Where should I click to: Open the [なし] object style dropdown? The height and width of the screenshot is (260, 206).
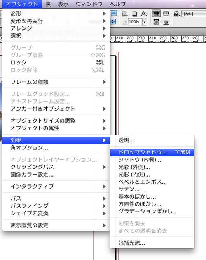pos(194,14)
